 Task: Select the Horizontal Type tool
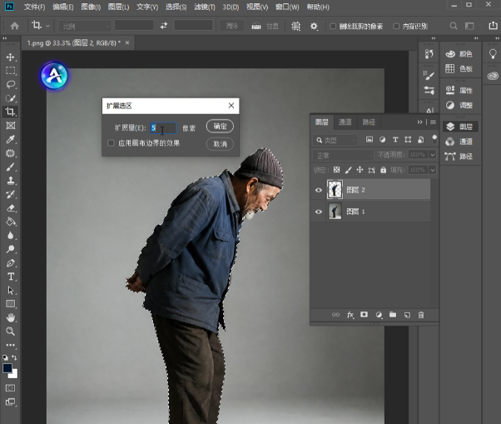pos(10,277)
